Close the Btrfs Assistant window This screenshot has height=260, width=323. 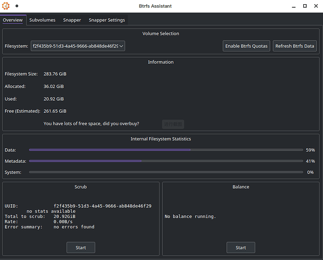[x=316, y=6]
